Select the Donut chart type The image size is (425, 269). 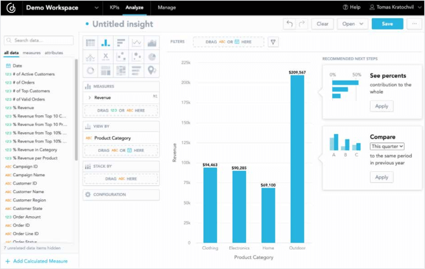[x=91, y=71]
